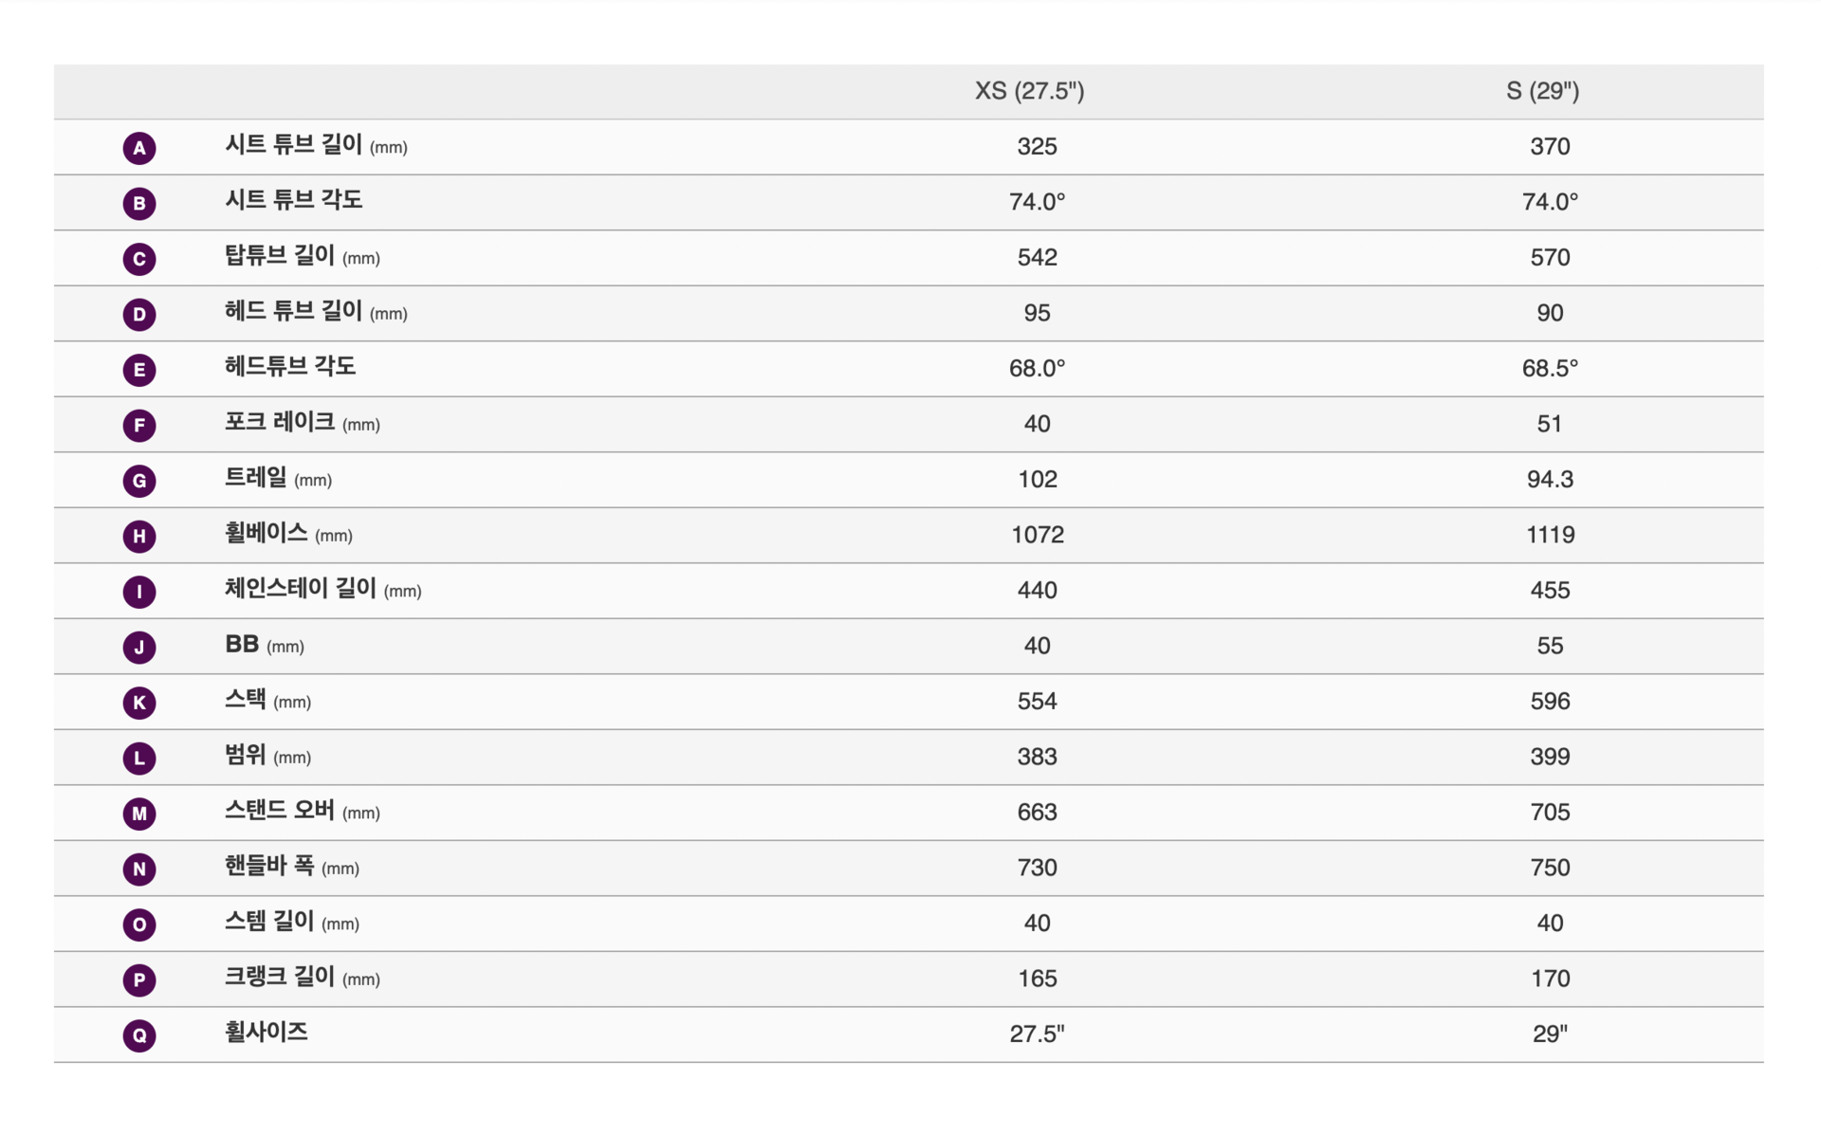The height and width of the screenshot is (1135, 1821).
Task: Select the G badge for 트레일
Action: click(x=139, y=481)
